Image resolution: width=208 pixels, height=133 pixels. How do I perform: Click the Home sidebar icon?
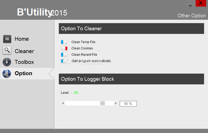click(x=7, y=39)
